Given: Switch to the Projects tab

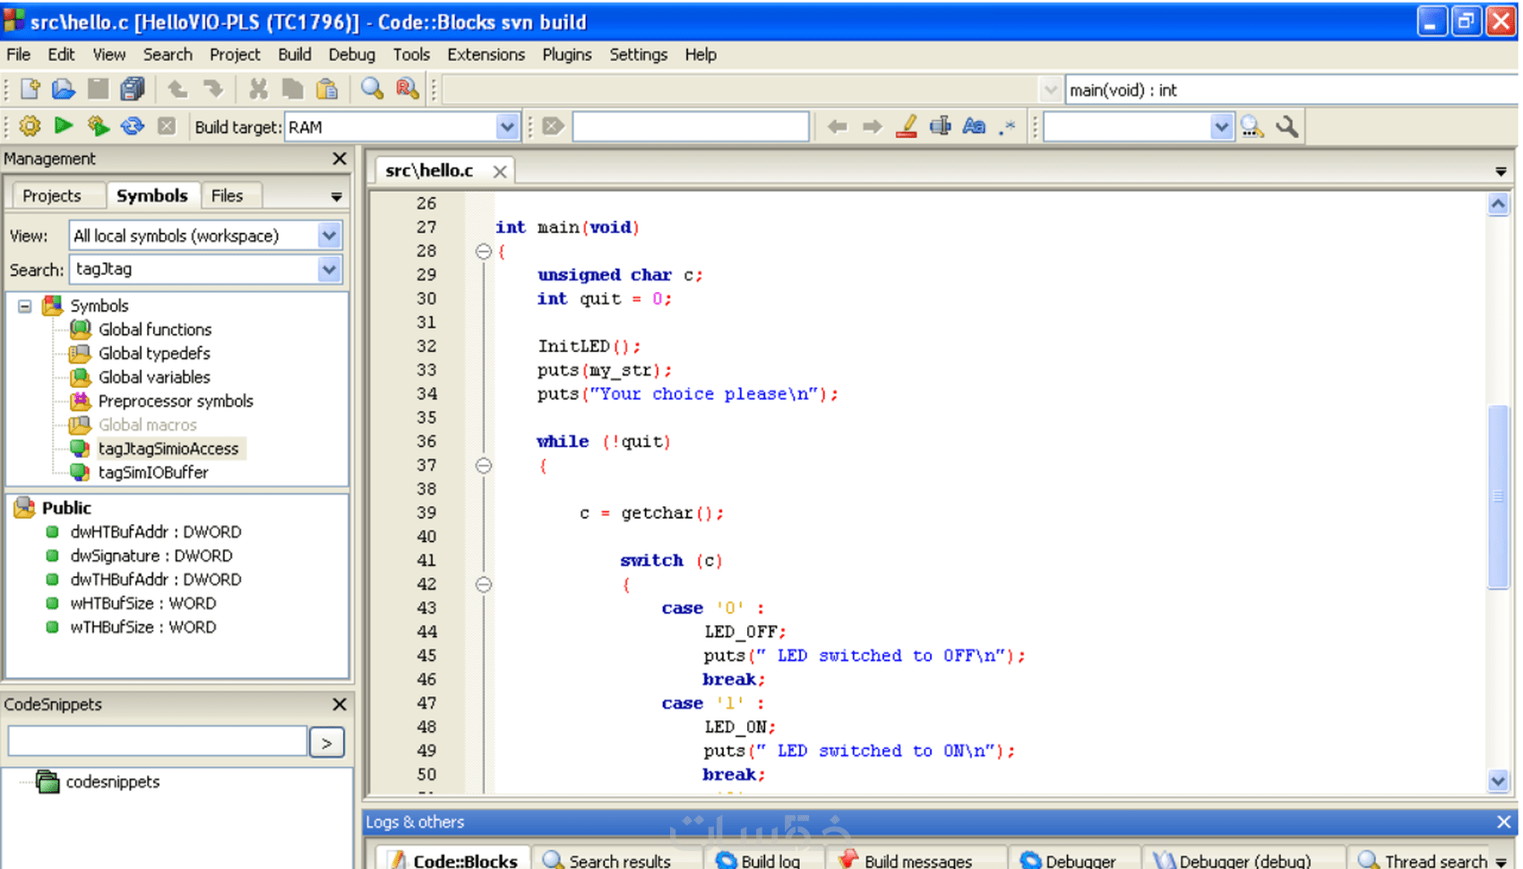Looking at the screenshot, I should [x=52, y=195].
